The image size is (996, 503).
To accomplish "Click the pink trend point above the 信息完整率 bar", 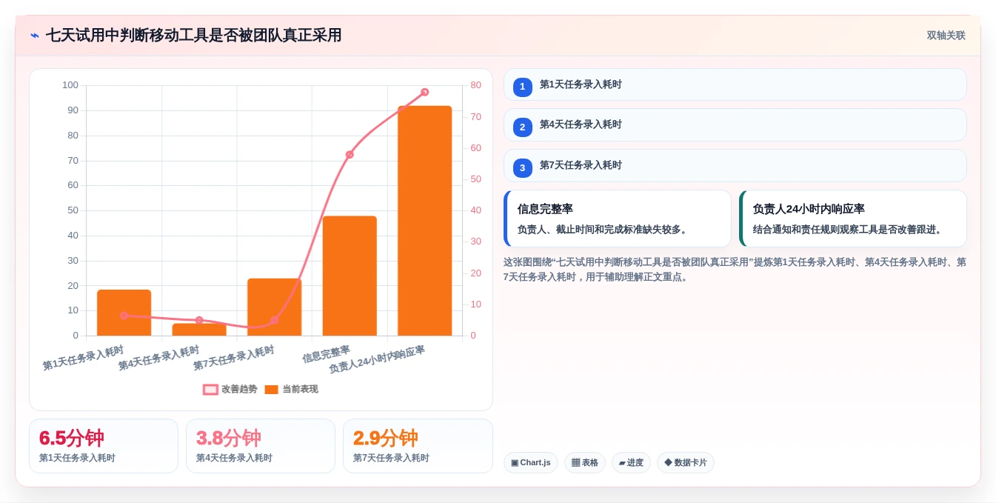I will pyautogui.click(x=350, y=155).
